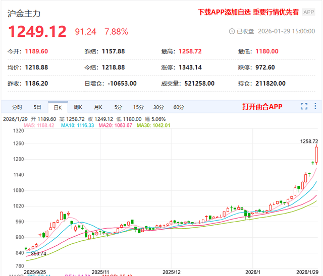Click the clock icon beside 已收盘
This screenshot has width=323, height=276.
[x=232, y=31]
